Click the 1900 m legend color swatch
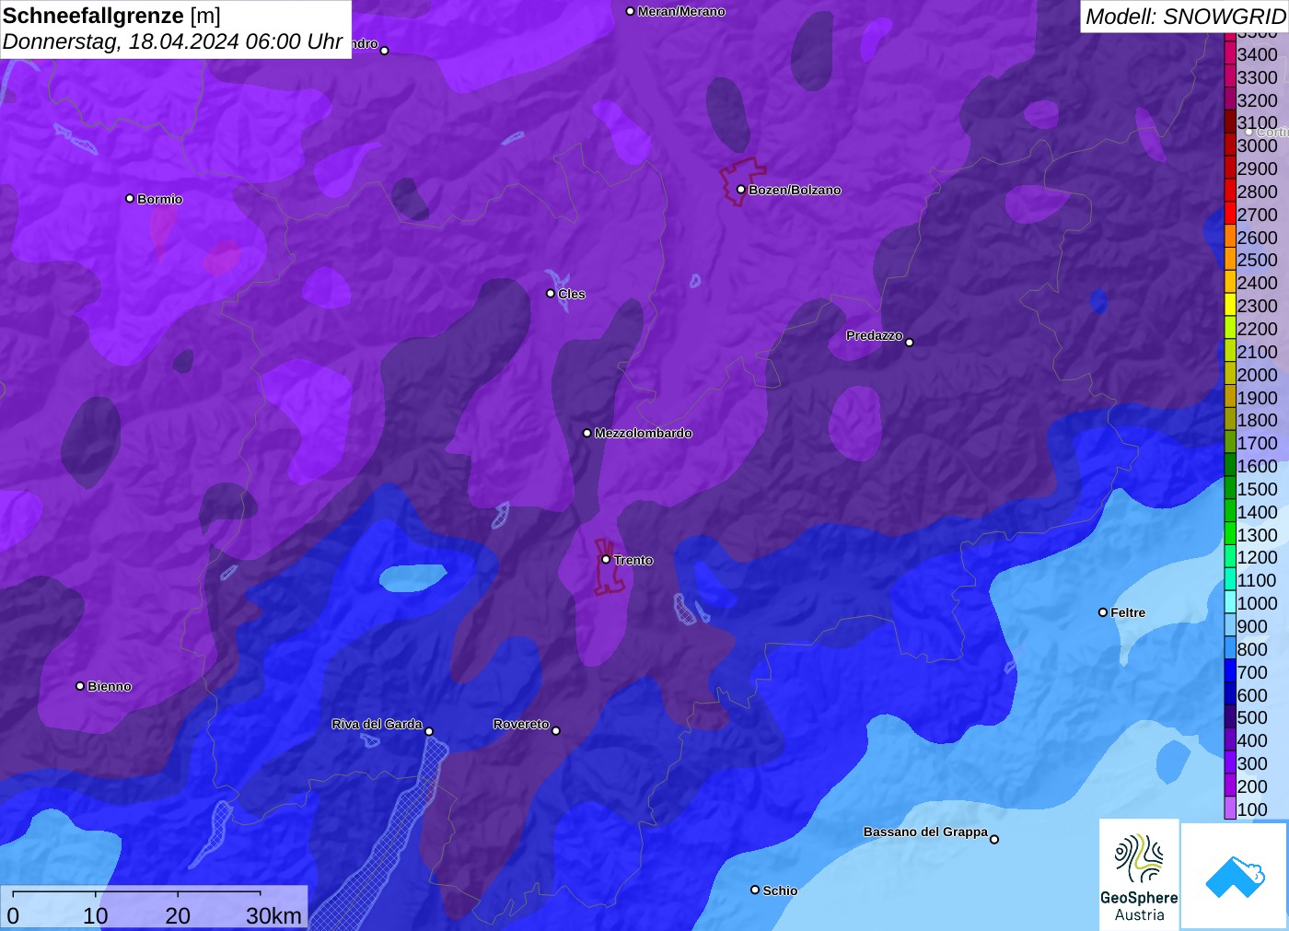This screenshot has width=1289, height=931. pyautogui.click(x=1230, y=397)
